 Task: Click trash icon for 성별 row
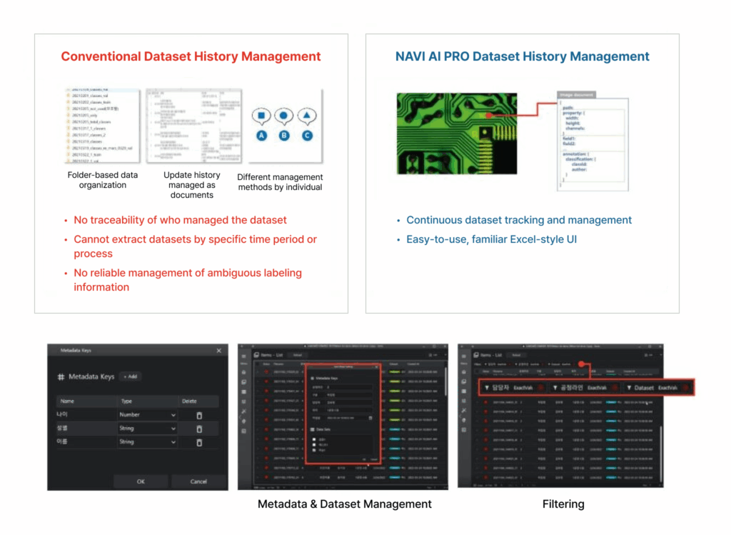[199, 429]
